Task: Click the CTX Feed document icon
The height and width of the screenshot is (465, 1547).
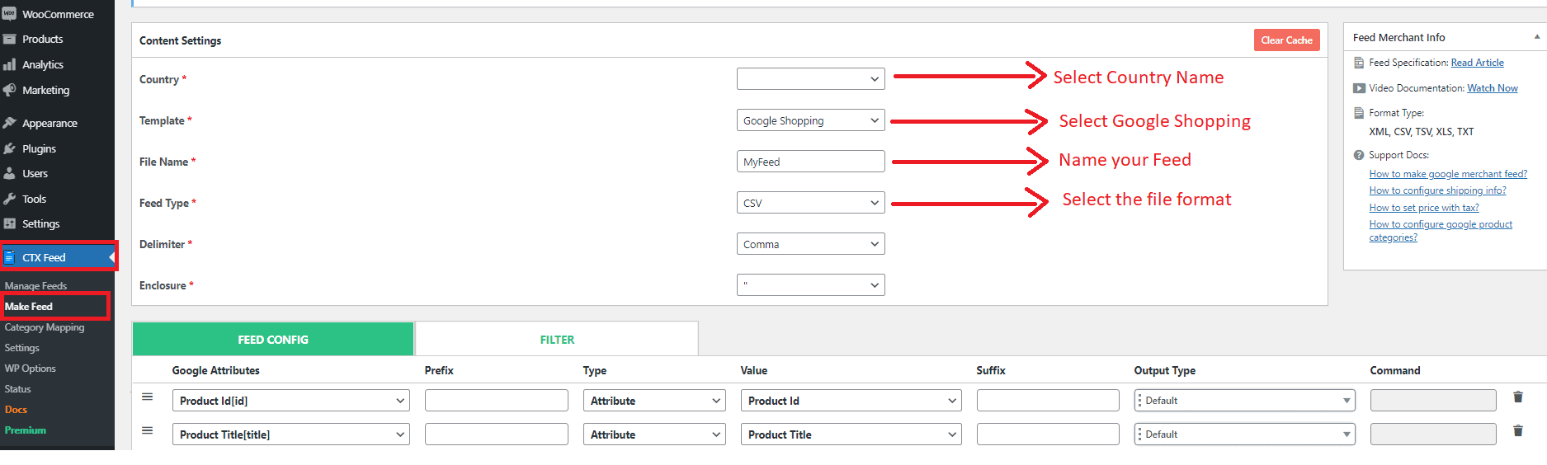Action: 9,257
